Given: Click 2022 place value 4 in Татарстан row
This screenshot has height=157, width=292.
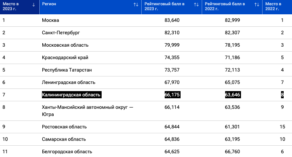Looking at the screenshot, I should pos(282,70).
